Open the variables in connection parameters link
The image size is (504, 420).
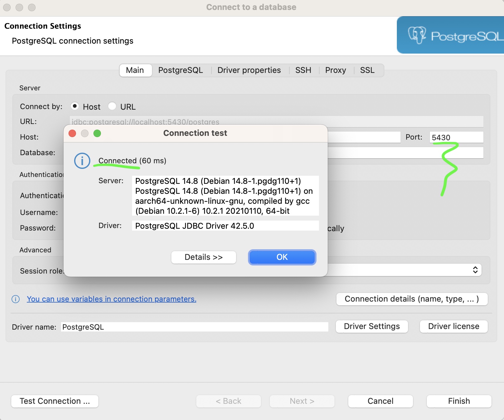(112, 299)
